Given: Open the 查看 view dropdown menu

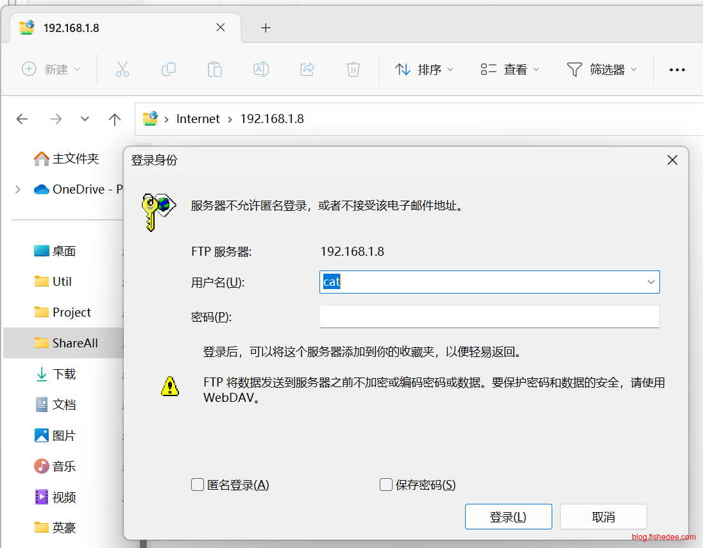Looking at the screenshot, I should 510,69.
